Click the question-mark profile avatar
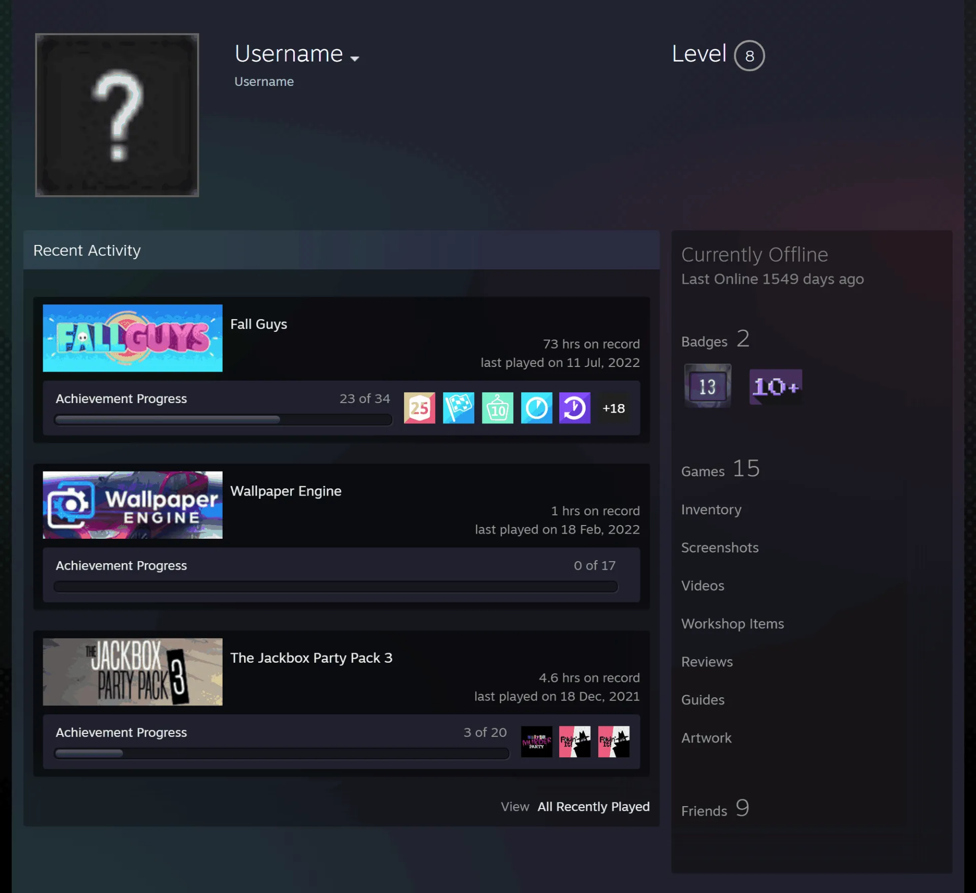Screen dimensions: 976x893 point(117,115)
